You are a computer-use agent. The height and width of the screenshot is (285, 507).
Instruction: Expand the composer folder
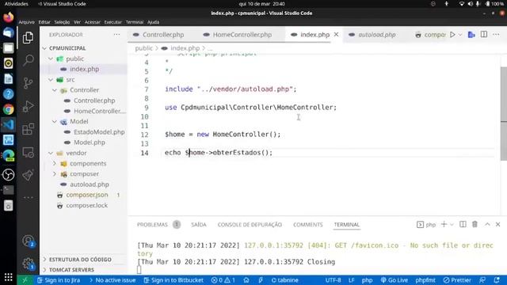pyautogui.click(x=55, y=174)
